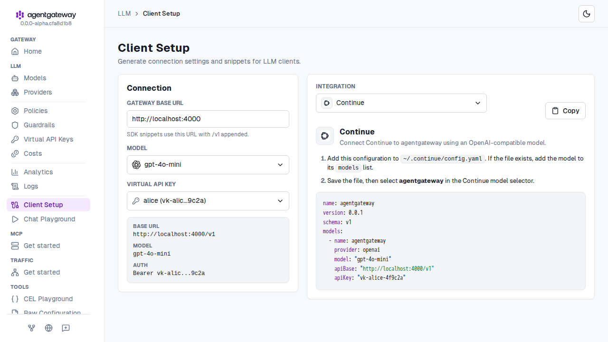Go to Models in the sidebar
The image size is (608, 342).
pos(48,78)
